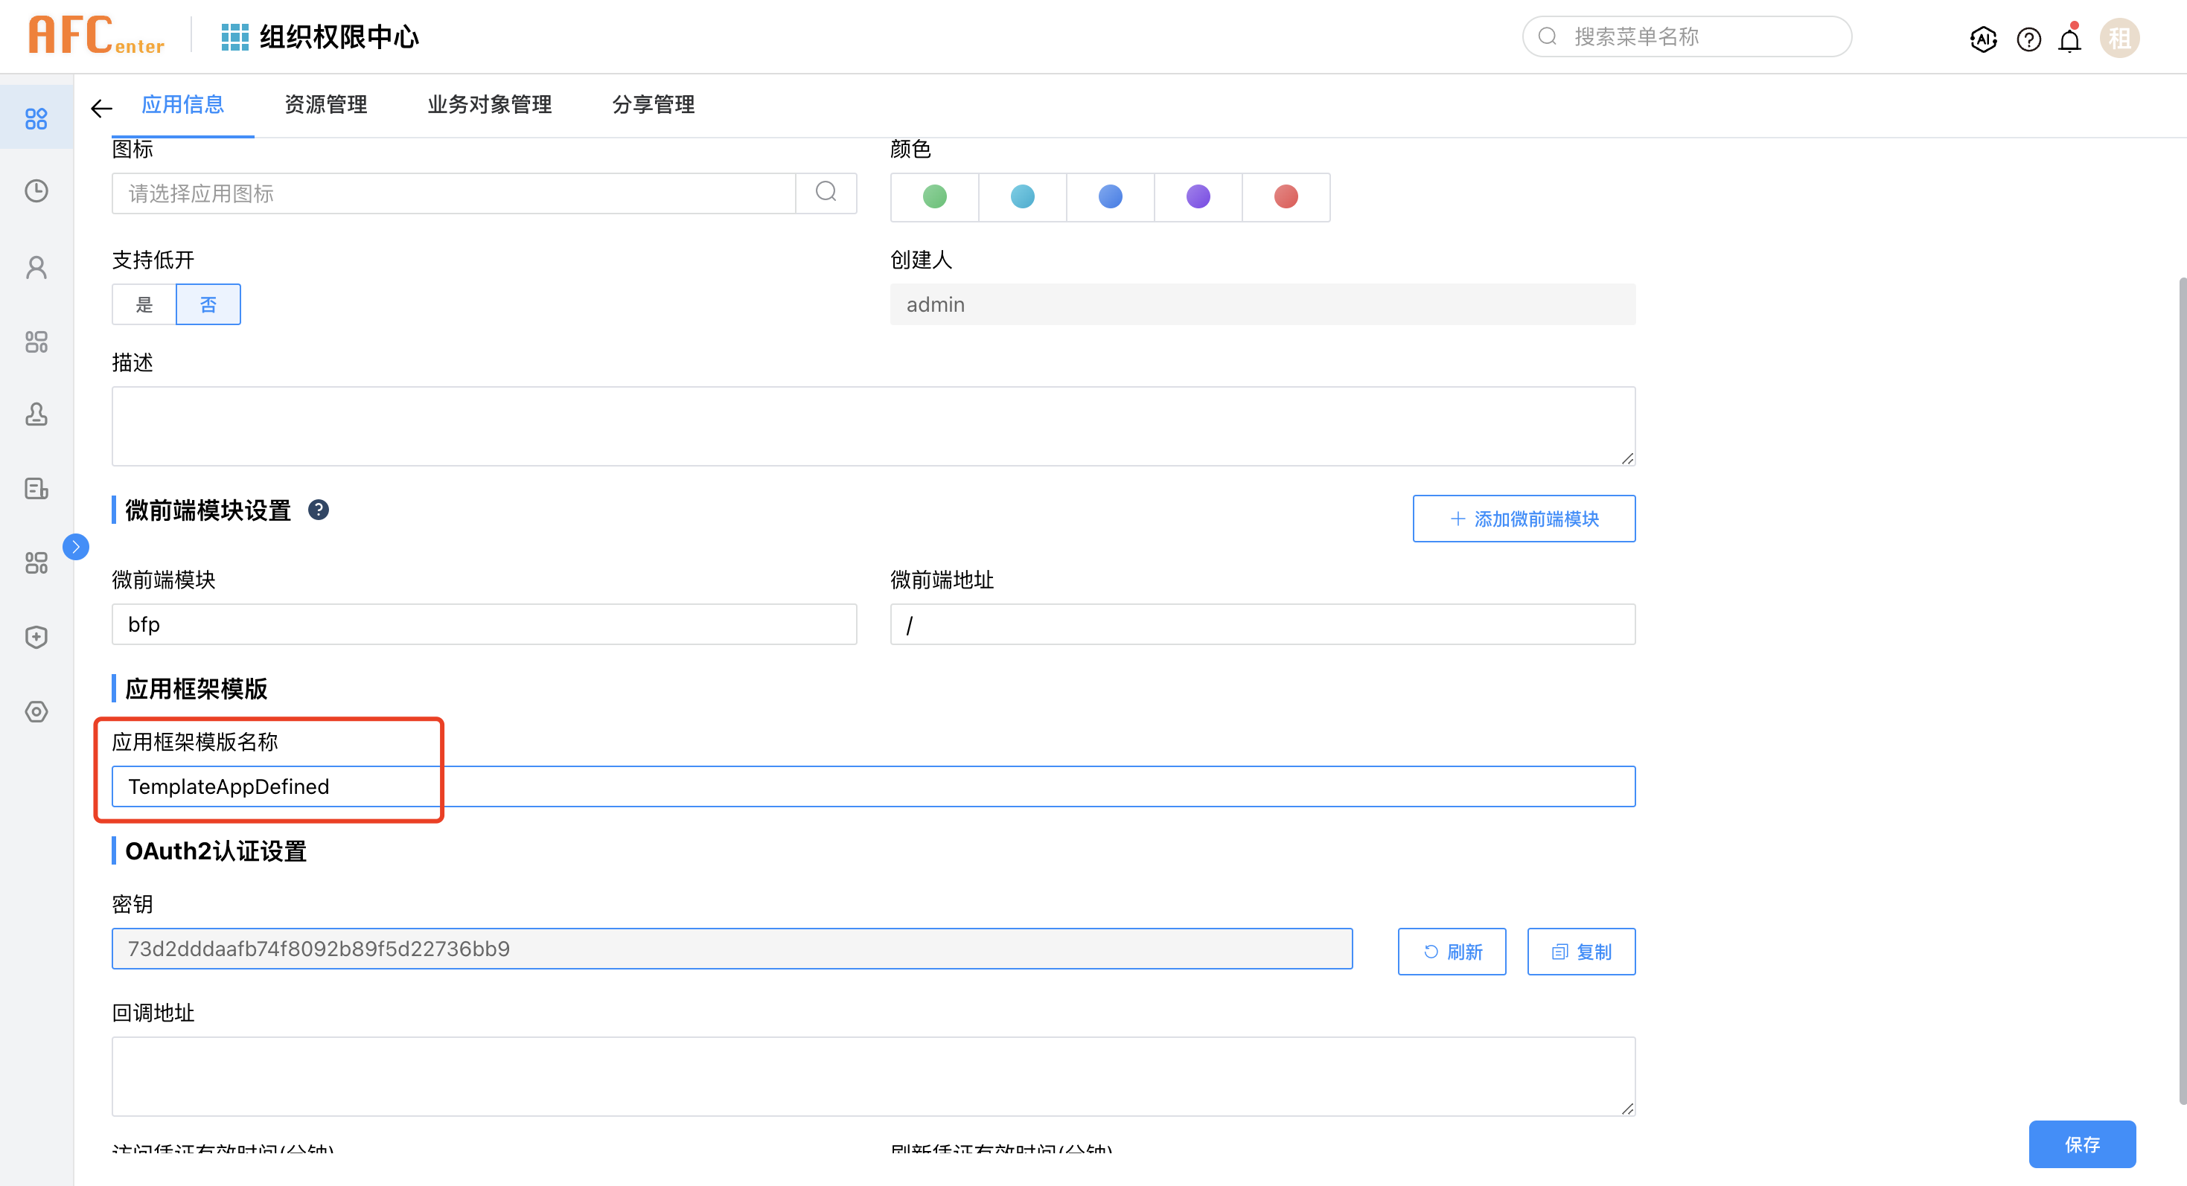Click the 添加微前端模块 button
This screenshot has width=2187, height=1186.
1523,519
